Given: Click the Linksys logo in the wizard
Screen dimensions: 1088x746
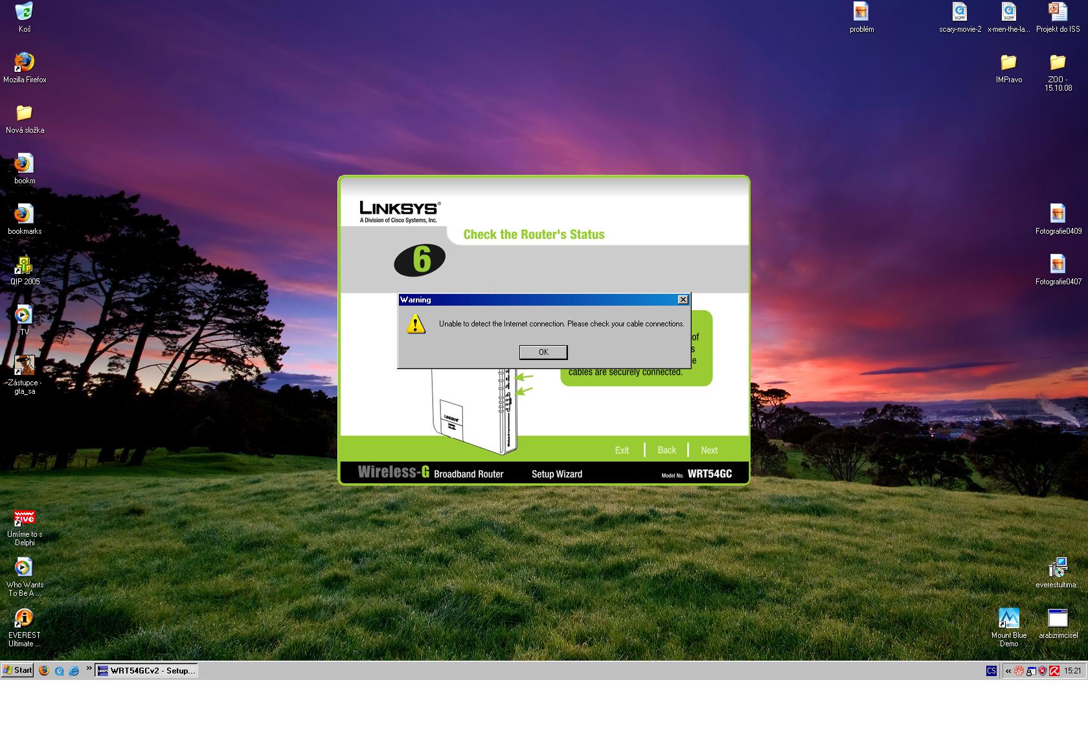Looking at the screenshot, I should [x=400, y=212].
